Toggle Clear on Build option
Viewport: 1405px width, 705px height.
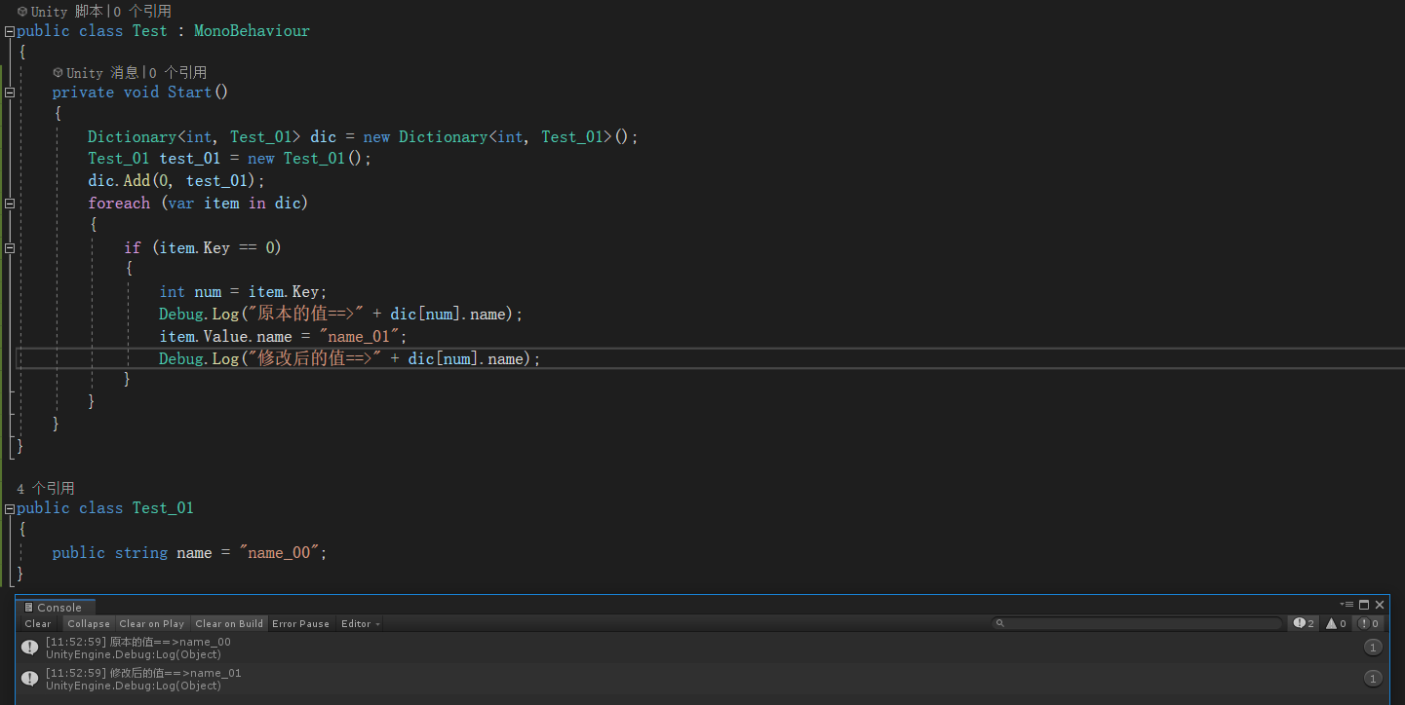coord(229,623)
